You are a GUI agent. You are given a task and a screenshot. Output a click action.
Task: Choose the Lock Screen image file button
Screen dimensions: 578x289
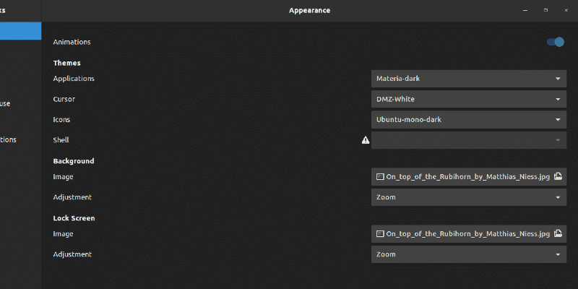pyautogui.click(x=468, y=233)
